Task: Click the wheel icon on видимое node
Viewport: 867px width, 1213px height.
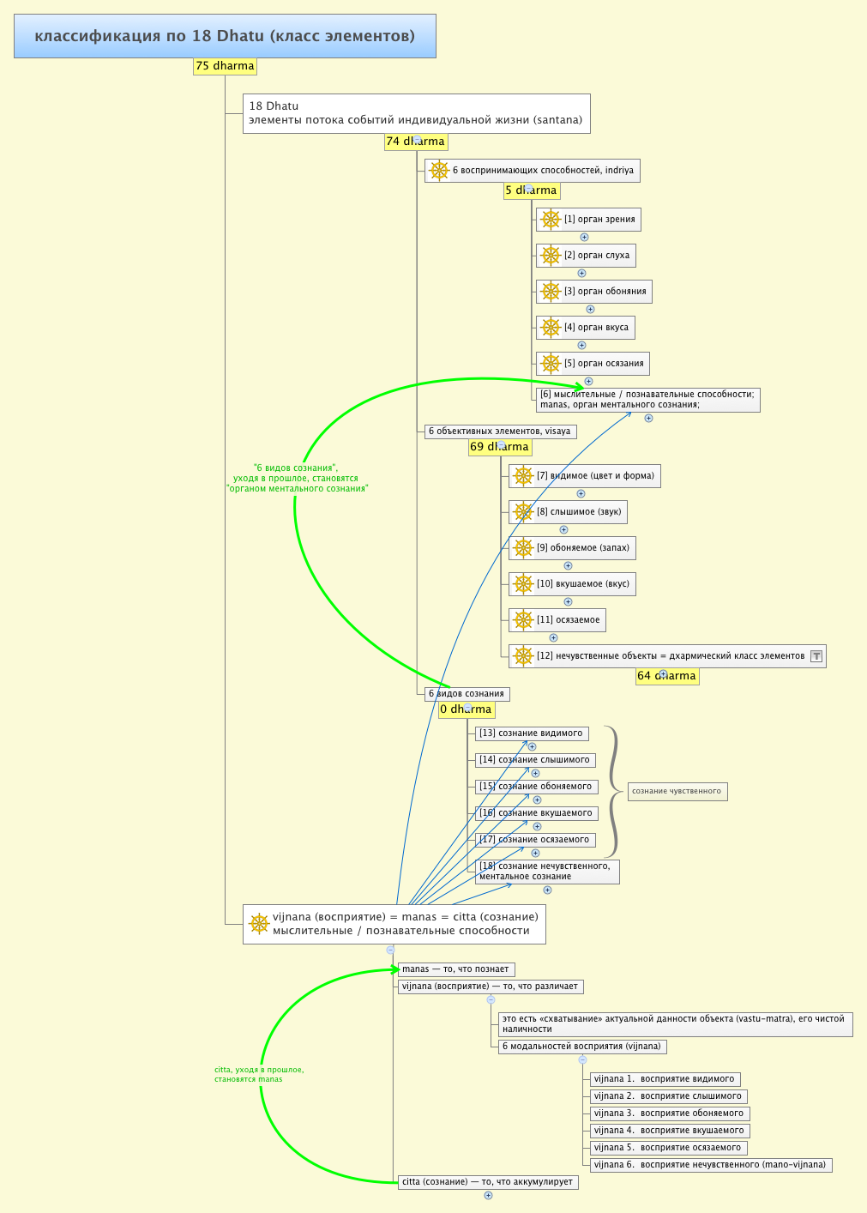Action: 523,476
